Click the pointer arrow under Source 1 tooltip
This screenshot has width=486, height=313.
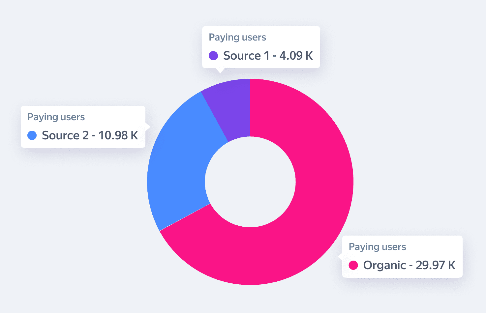pyautogui.click(x=220, y=70)
